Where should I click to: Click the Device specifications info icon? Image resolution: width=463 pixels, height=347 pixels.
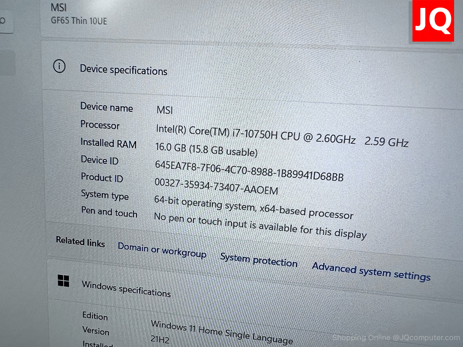click(x=59, y=66)
